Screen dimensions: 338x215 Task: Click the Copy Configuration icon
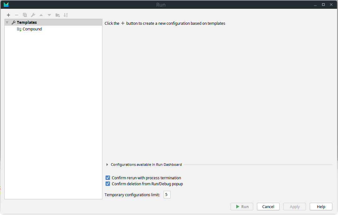click(25, 15)
